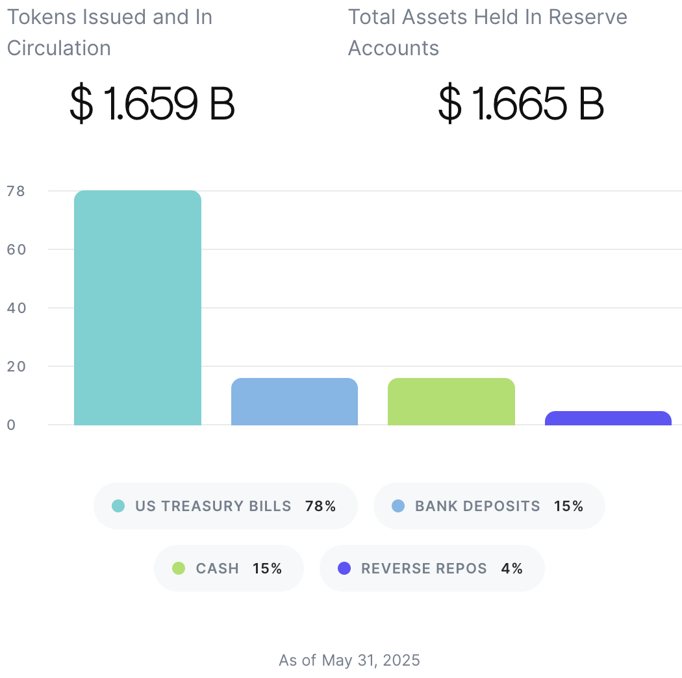
Task: Click the As of May 31, 2025 text
Action: pos(349,660)
